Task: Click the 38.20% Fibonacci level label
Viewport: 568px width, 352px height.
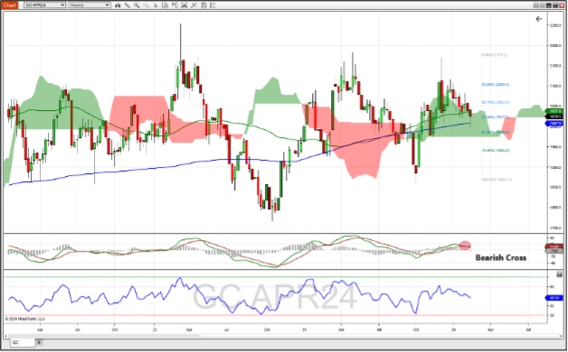Action: pos(495,102)
